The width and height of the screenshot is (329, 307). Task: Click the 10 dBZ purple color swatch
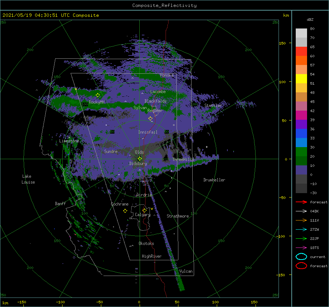click(x=301, y=170)
